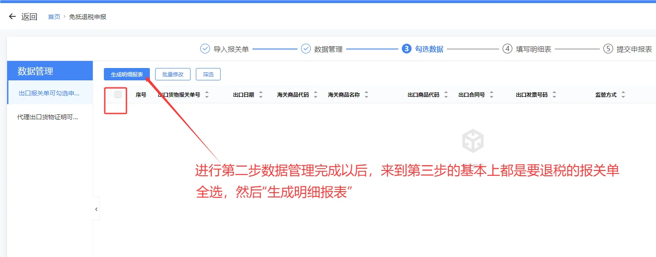The image size is (656, 257).
Task: Toggle ascending sort on 出口货物报关单号 column
Action: pyautogui.click(x=206, y=92)
